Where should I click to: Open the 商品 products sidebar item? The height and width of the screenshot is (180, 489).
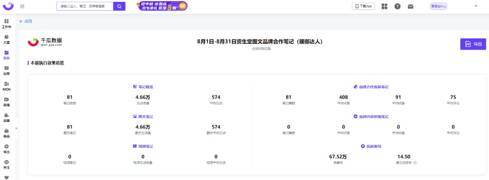click(6, 133)
